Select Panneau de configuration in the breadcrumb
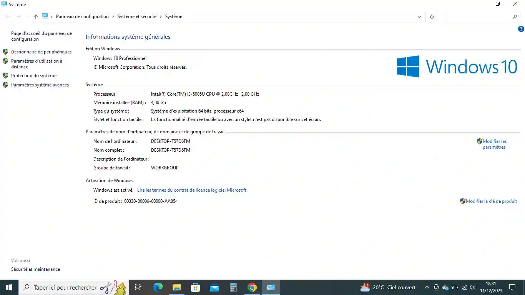Image resolution: width=525 pixels, height=295 pixels. (82, 17)
